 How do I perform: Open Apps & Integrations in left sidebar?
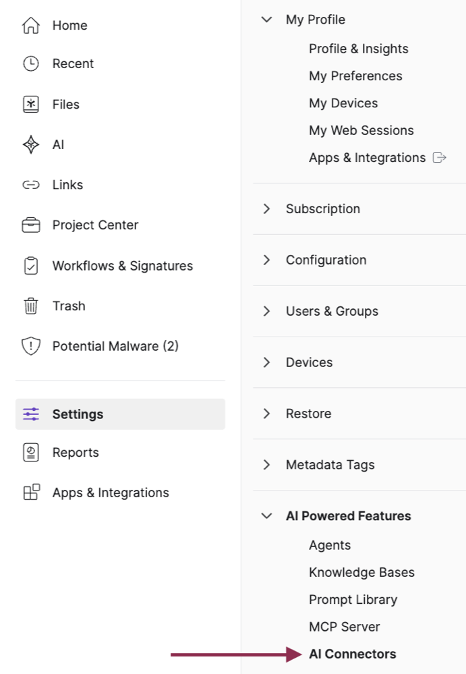[x=111, y=493]
